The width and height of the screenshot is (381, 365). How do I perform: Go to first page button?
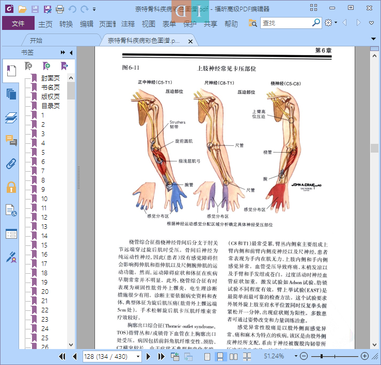(62, 356)
